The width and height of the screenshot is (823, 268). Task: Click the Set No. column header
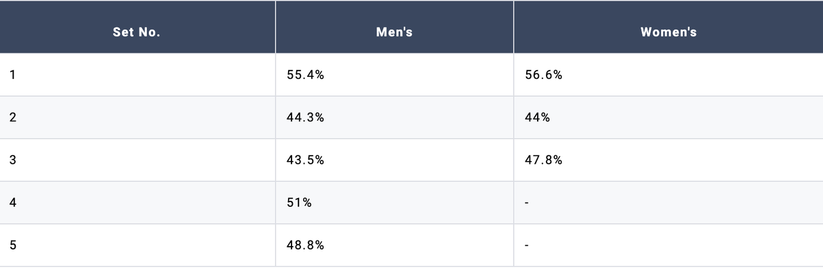(137, 27)
